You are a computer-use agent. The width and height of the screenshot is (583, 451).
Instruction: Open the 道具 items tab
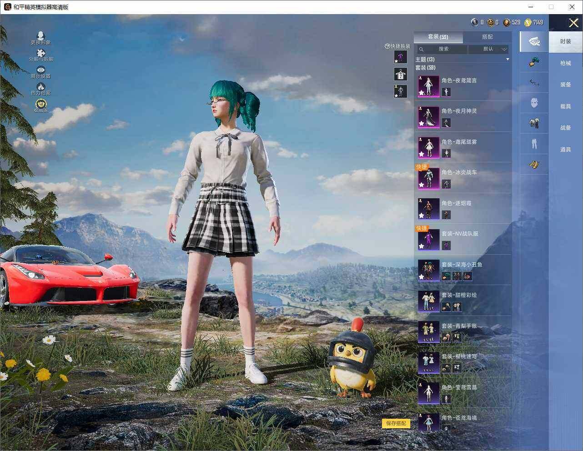(x=565, y=150)
